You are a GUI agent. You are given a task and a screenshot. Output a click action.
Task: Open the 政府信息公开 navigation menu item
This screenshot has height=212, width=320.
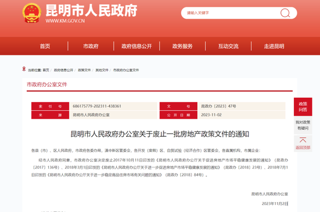137,46
